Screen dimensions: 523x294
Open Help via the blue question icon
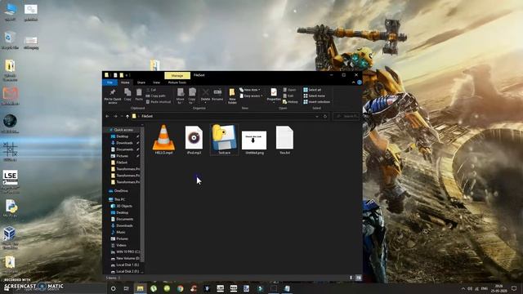(360, 82)
